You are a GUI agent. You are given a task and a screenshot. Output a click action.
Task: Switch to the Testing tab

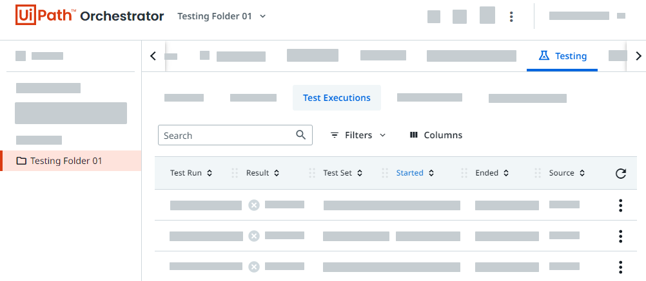[562, 56]
